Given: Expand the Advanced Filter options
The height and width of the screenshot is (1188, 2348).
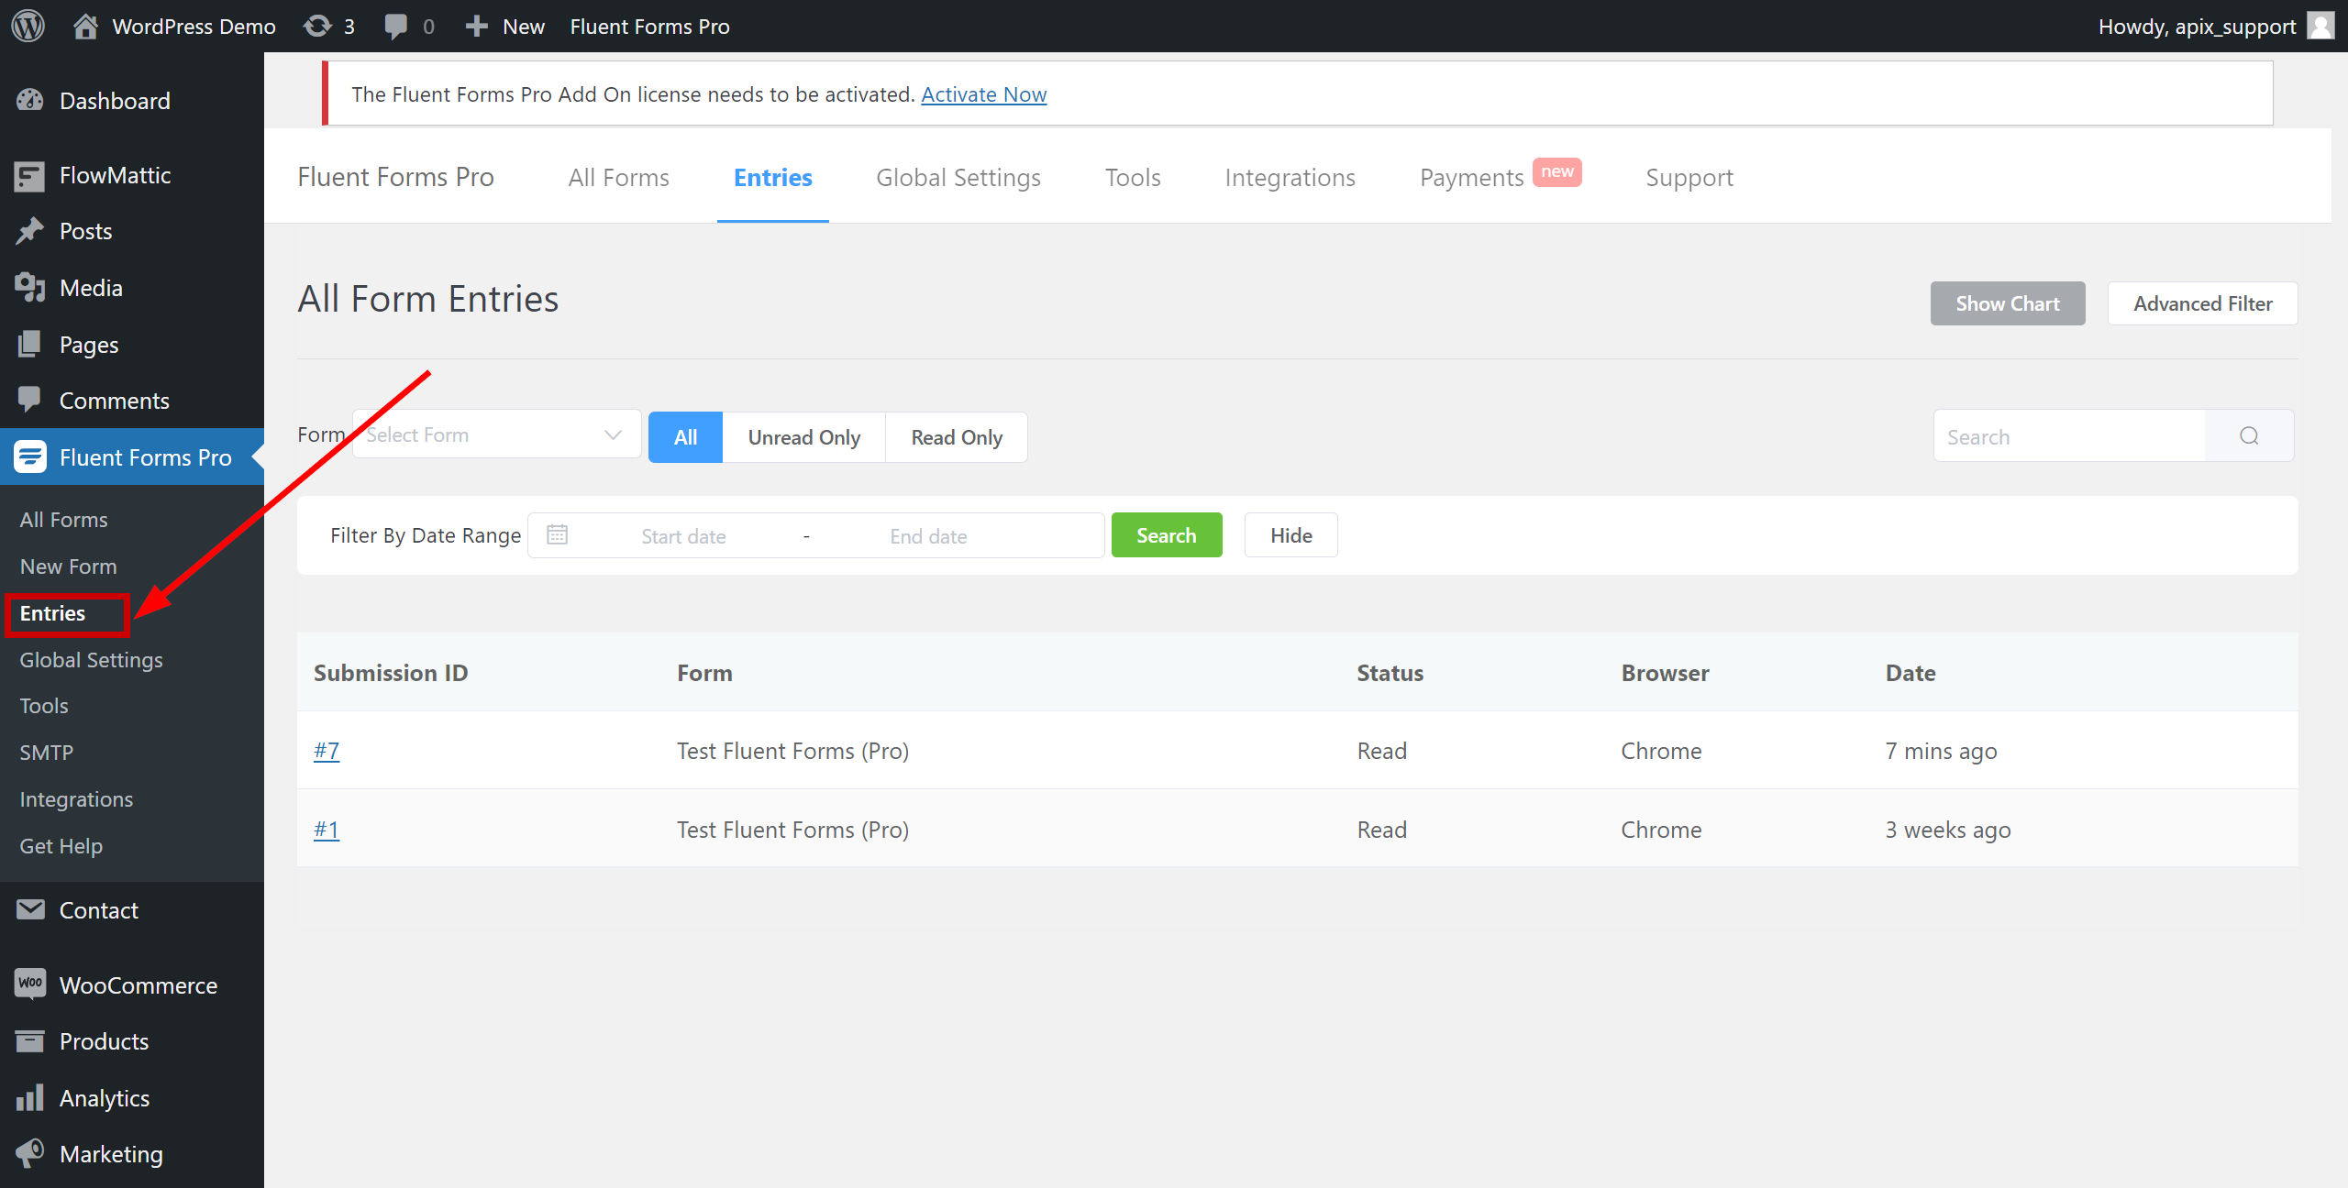Looking at the screenshot, I should pyautogui.click(x=2202, y=303).
